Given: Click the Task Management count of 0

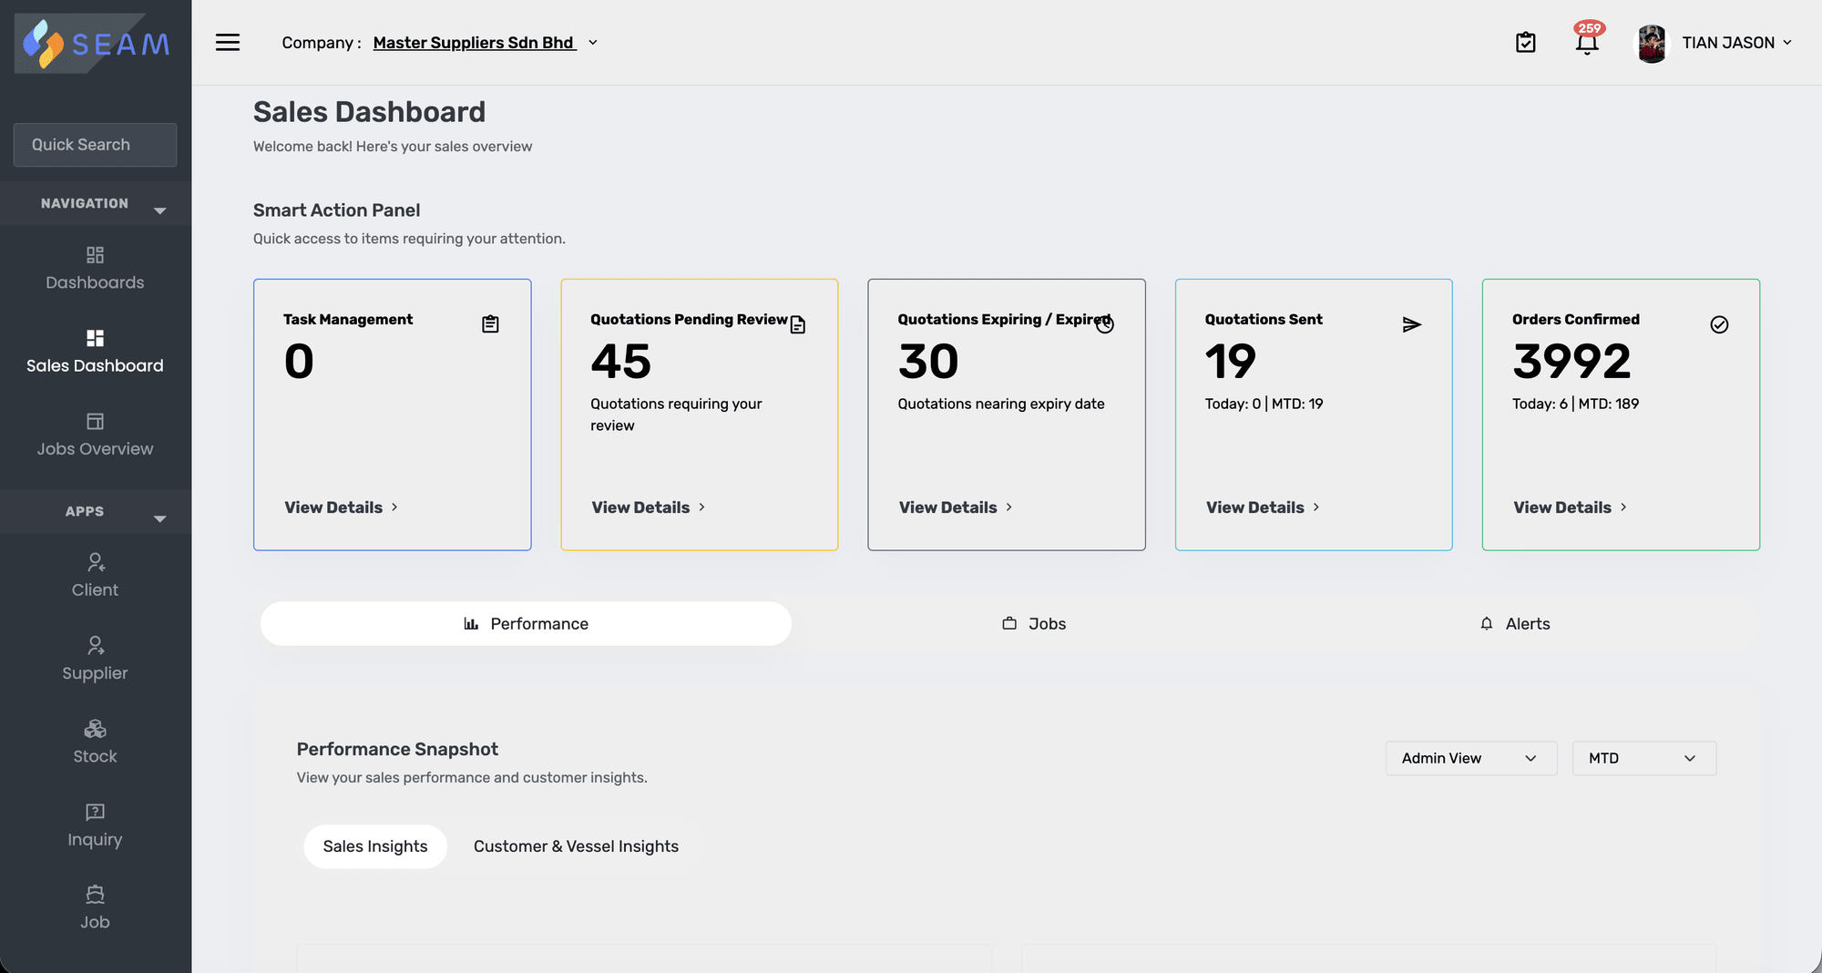Looking at the screenshot, I should click(x=299, y=362).
